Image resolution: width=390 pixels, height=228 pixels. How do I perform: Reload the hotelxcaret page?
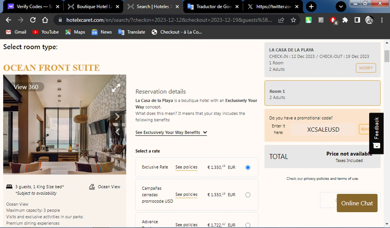pyautogui.click(x=33, y=20)
